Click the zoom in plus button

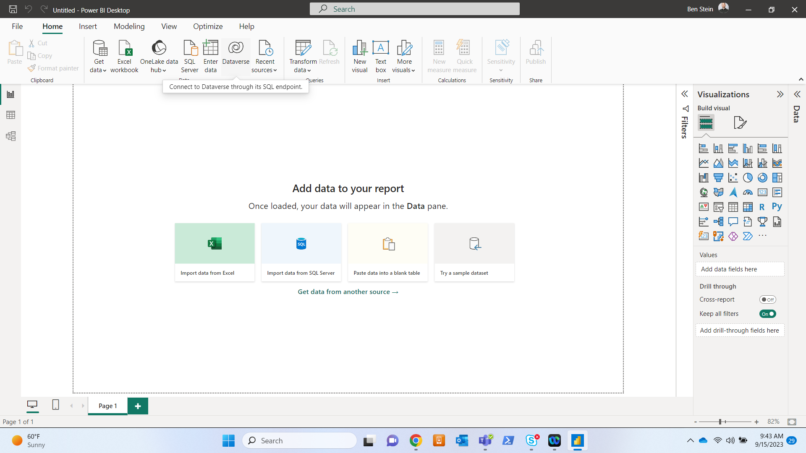756,422
